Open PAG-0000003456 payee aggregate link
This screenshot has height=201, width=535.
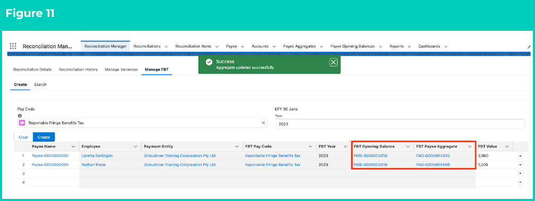coord(433,164)
